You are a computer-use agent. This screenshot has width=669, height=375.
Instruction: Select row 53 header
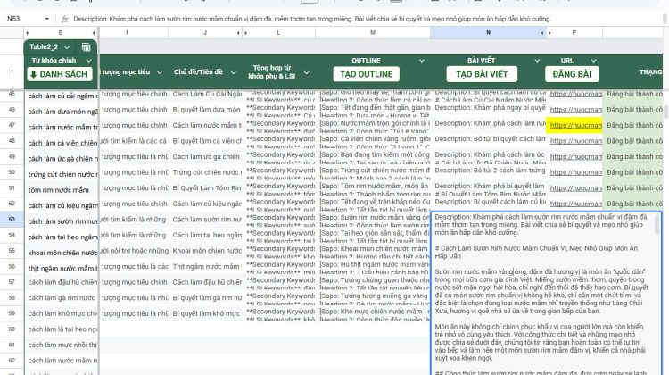click(x=12, y=220)
